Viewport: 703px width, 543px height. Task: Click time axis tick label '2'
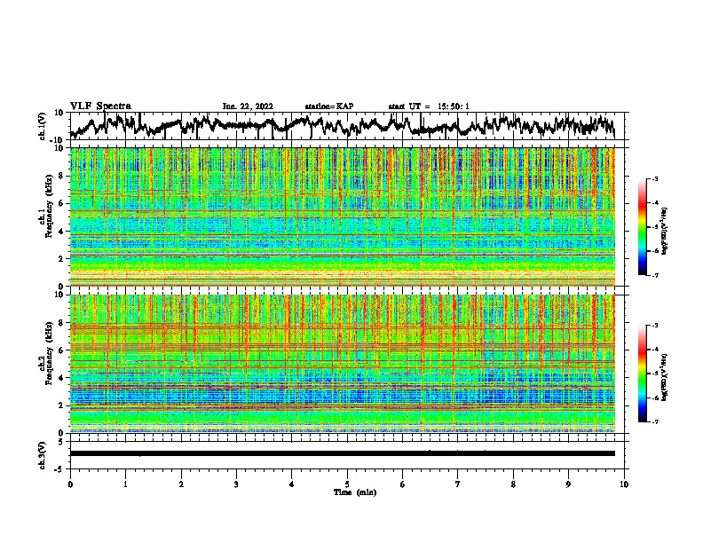[x=181, y=484]
